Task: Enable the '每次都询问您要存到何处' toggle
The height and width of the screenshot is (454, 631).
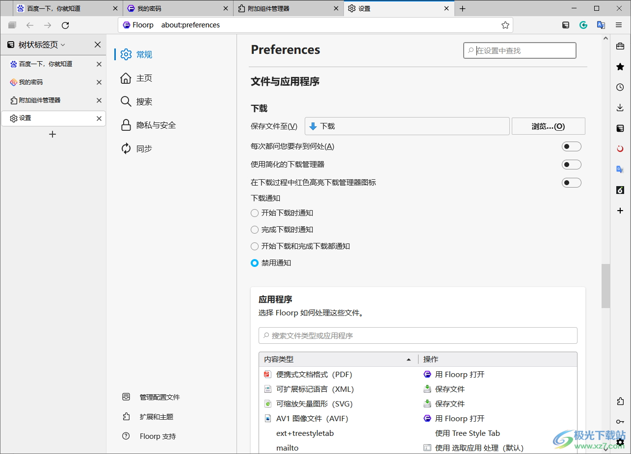Action: click(571, 146)
